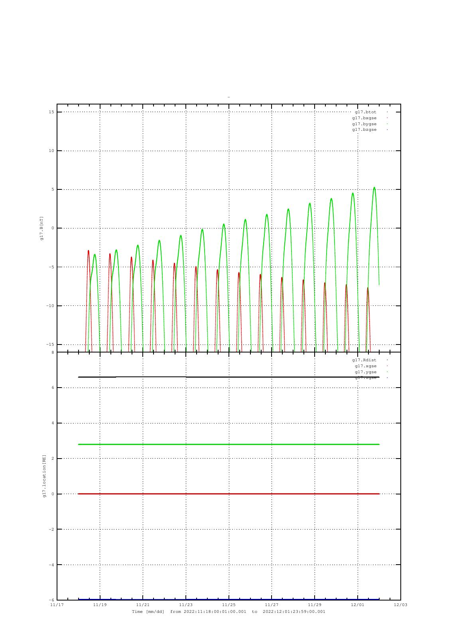Click the 8 tick on the location axis

tap(53, 352)
